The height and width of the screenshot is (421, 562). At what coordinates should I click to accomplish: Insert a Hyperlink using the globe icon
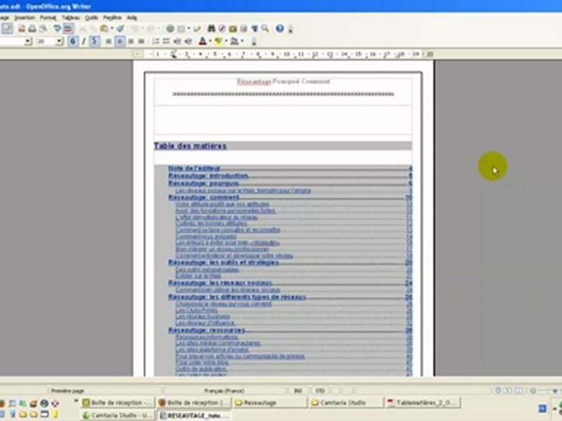(170, 29)
